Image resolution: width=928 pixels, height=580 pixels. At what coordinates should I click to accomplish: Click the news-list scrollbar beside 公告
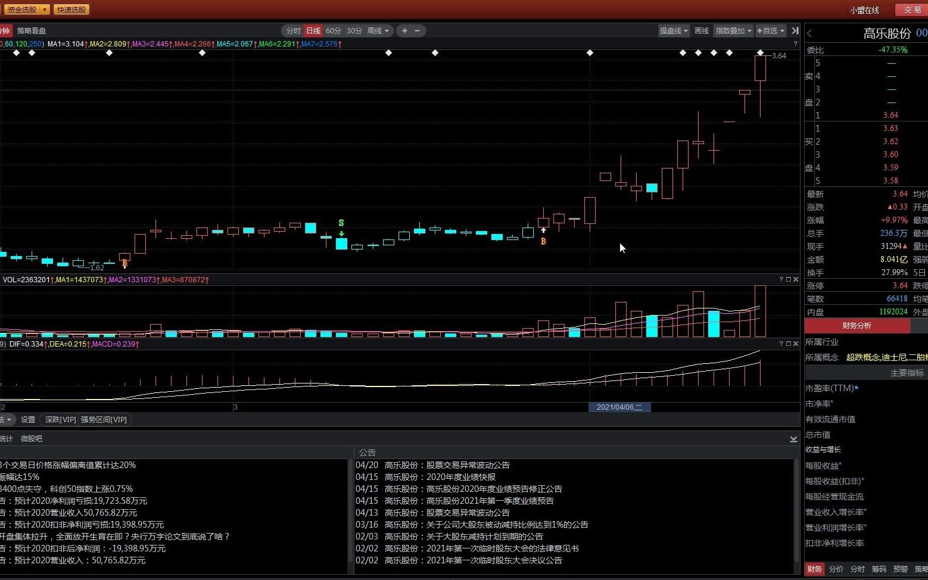tap(351, 510)
